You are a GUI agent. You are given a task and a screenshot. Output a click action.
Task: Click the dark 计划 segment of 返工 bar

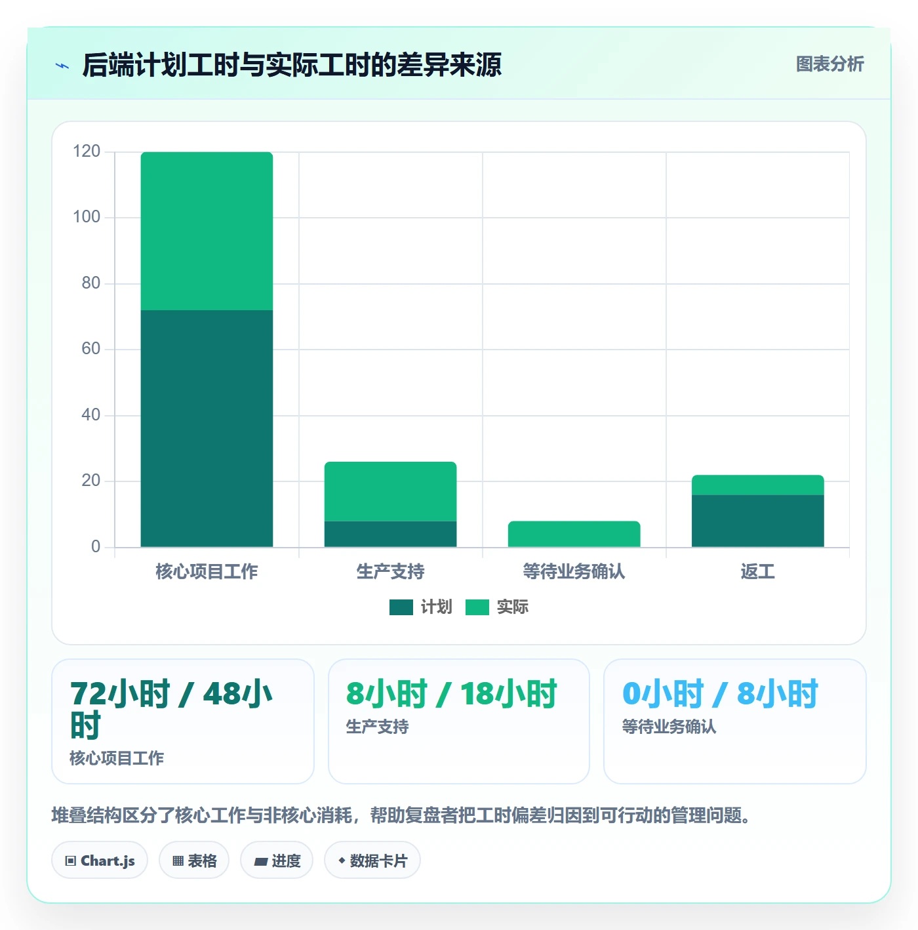[x=757, y=521]
